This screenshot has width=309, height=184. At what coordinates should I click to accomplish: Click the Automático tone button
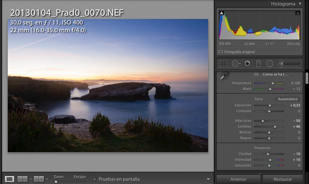pos(288,99)
